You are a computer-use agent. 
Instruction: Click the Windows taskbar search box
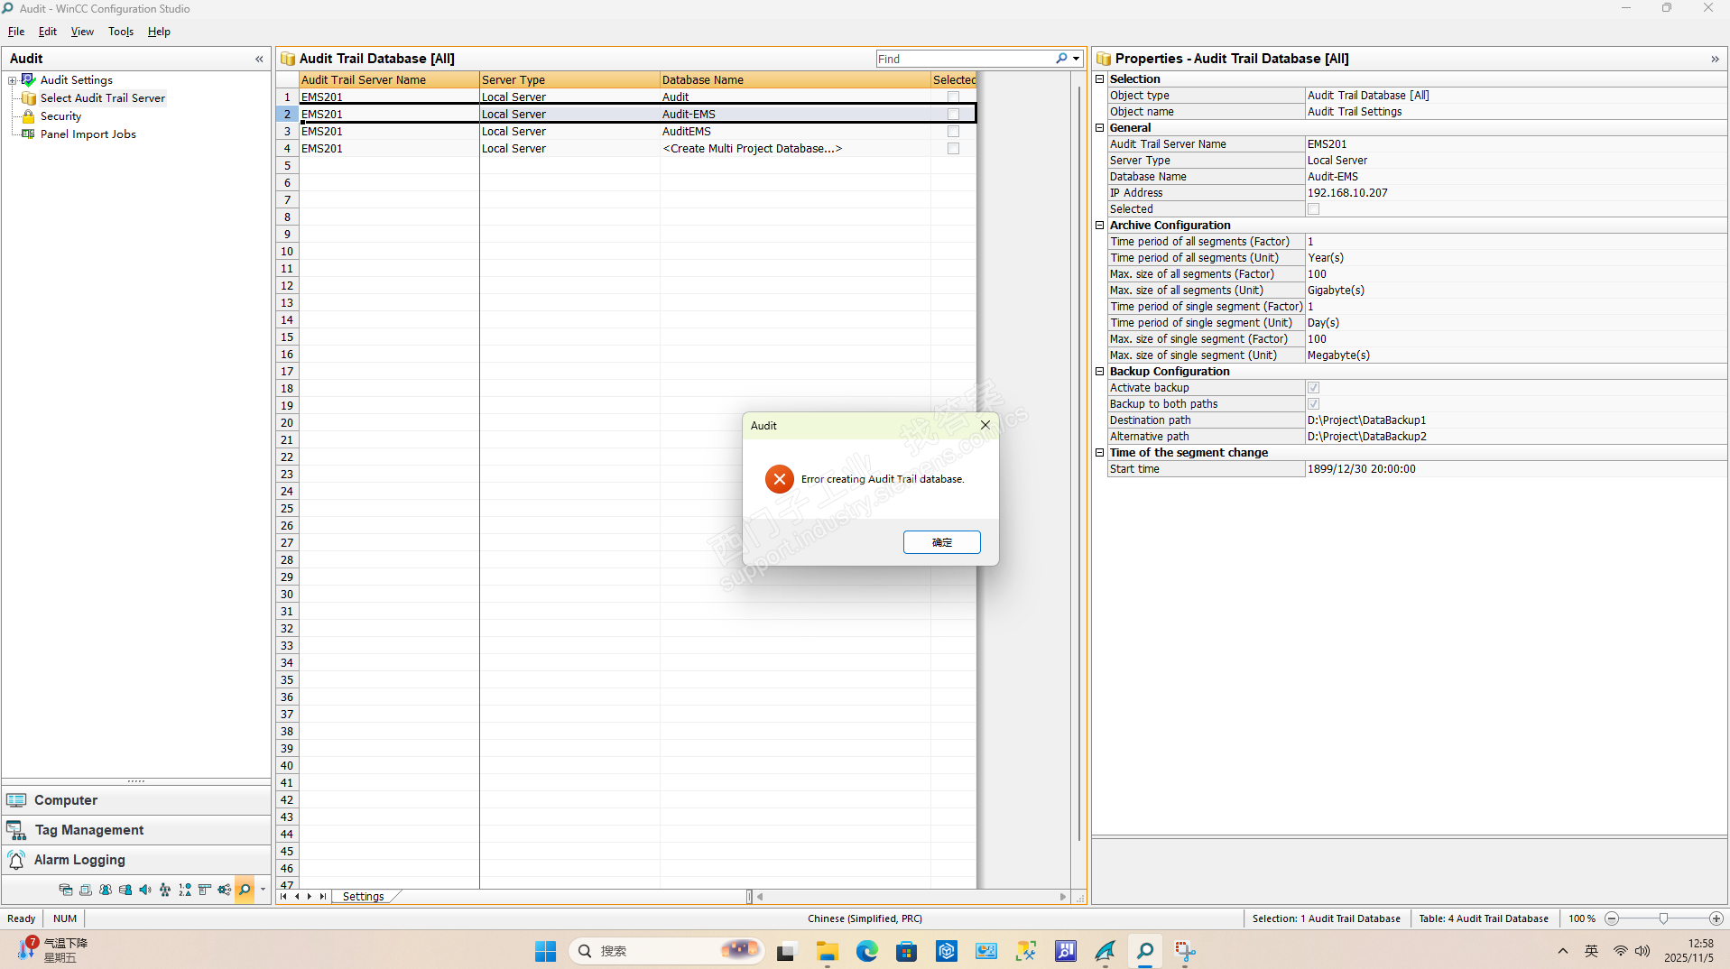(x=667, y=951)
